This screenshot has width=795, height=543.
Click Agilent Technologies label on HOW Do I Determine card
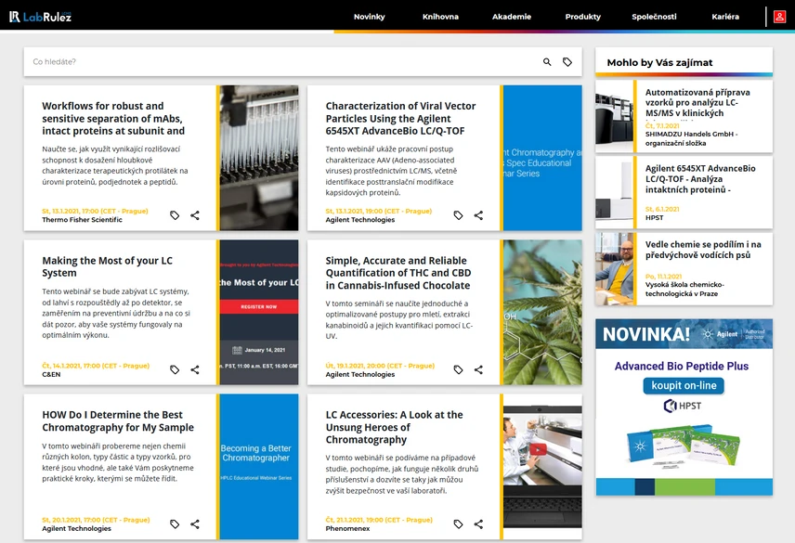[x=76, y=528]
